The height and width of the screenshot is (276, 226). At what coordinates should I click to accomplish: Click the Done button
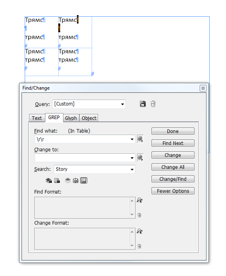tap(173, 131)
